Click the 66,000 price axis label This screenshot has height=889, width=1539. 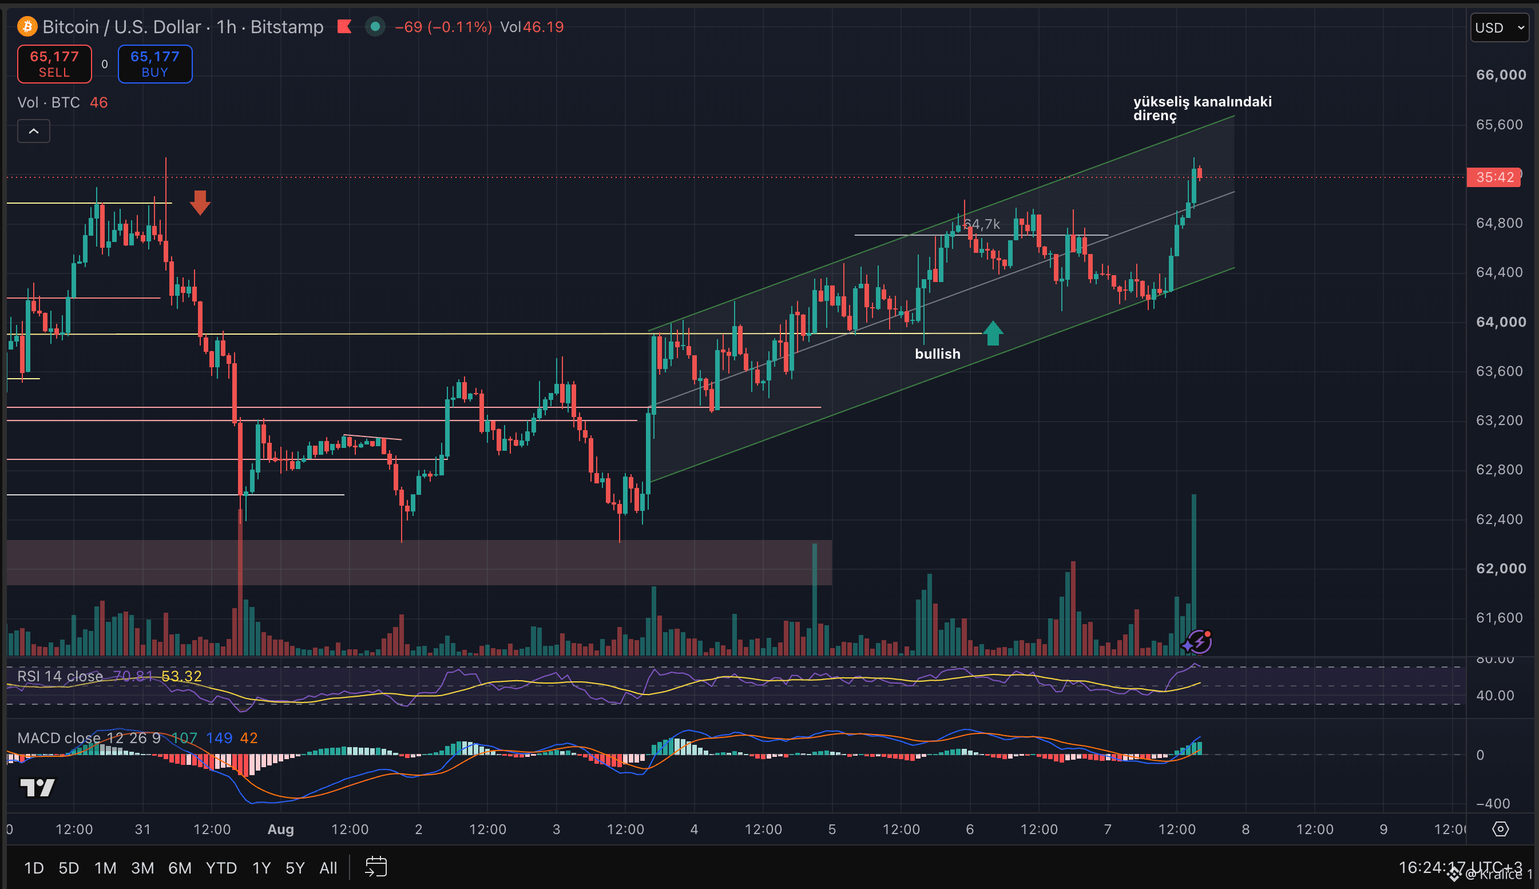point(1501,75)
